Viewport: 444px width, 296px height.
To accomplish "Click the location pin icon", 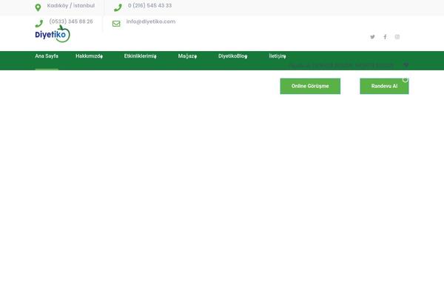I will coord(38,7).
